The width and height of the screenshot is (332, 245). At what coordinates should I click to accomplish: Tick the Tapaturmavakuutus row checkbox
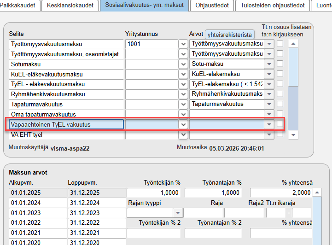coord(280,104)
